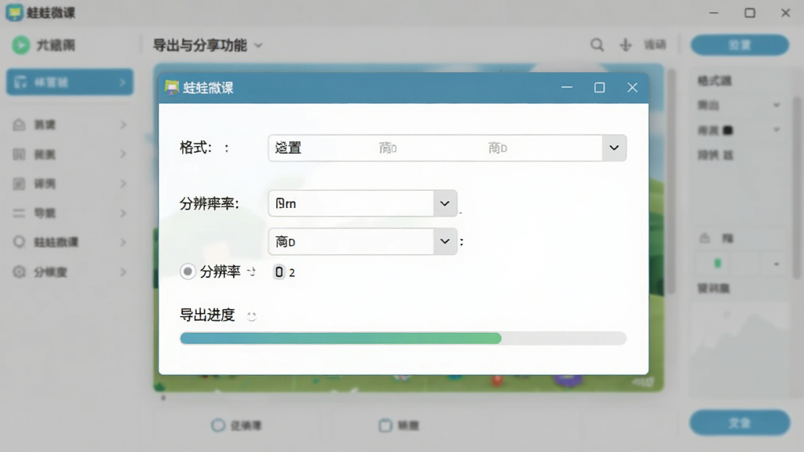The height and width of the screenshot is (452, 804).
Task: Click the right panel vertical scrollbar
Action: click(x=796, y=187)
